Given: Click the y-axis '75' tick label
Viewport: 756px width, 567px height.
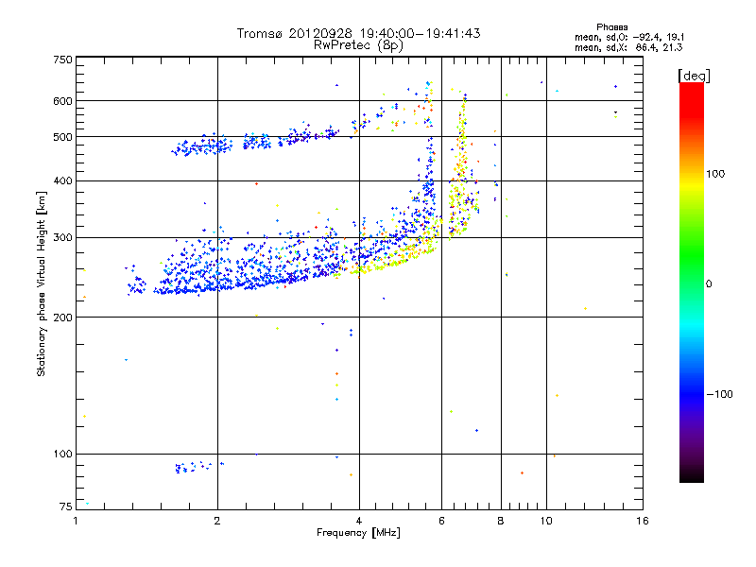Looking at the screenshot, I should [x=66, y=507].
